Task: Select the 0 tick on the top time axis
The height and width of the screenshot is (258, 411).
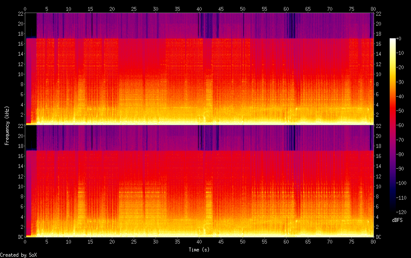Action: (25, 8)
